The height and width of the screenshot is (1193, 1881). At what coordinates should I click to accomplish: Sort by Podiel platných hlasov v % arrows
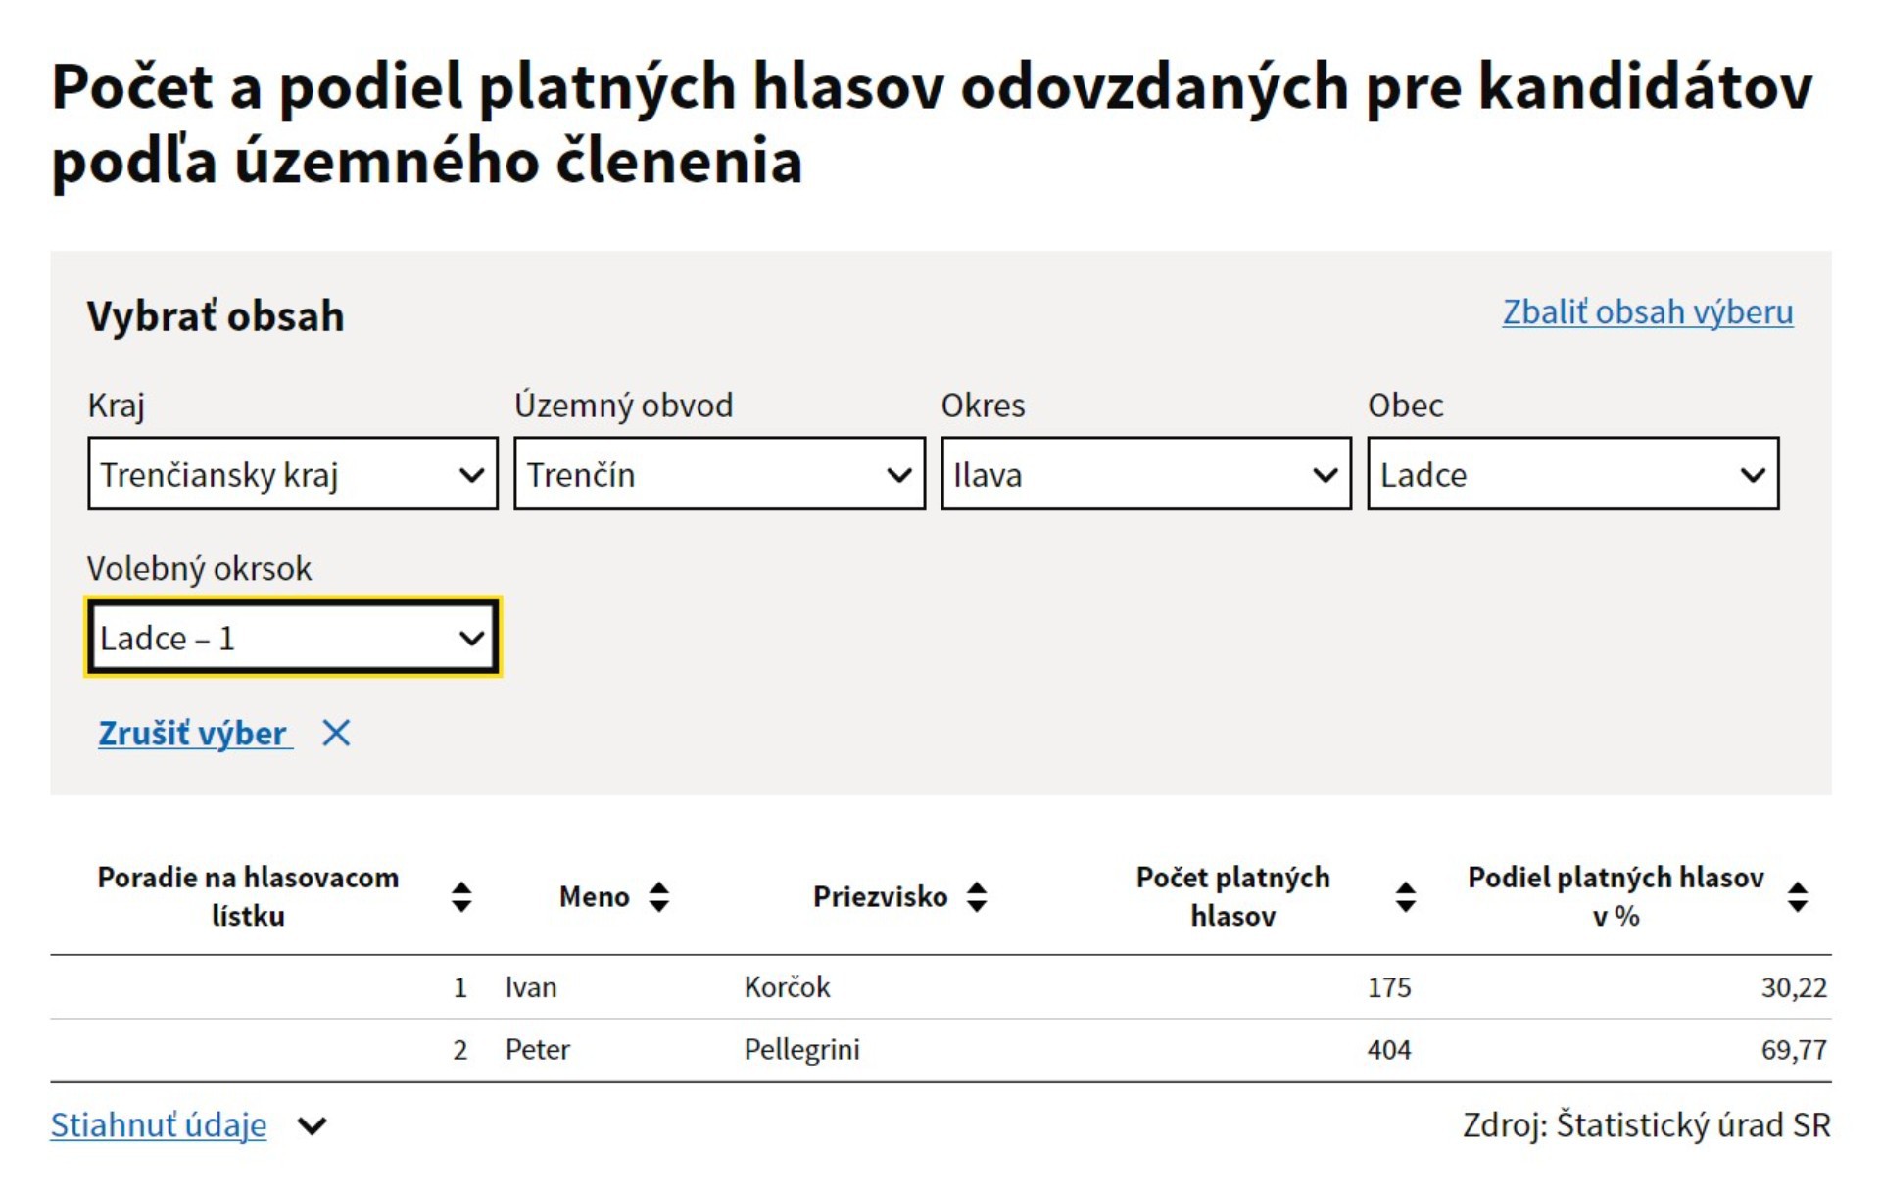click(1798, 896)
